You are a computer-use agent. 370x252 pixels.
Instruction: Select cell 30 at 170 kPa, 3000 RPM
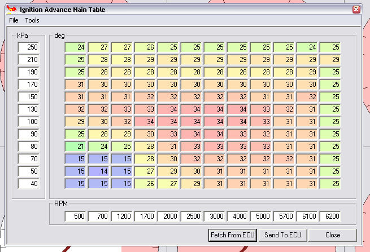pos(214,85)
